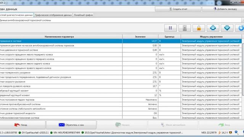This screenshot has width=244, height=137.
Task: Click the 2015 Opel/Vauxhall Astra-J status text
Action: [x=133, y=133]
